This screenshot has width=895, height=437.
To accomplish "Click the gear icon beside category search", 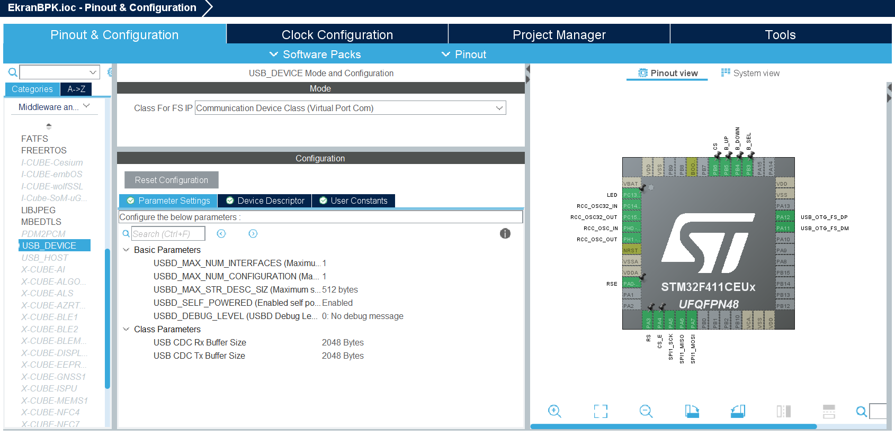I will (x=110, y=72).
